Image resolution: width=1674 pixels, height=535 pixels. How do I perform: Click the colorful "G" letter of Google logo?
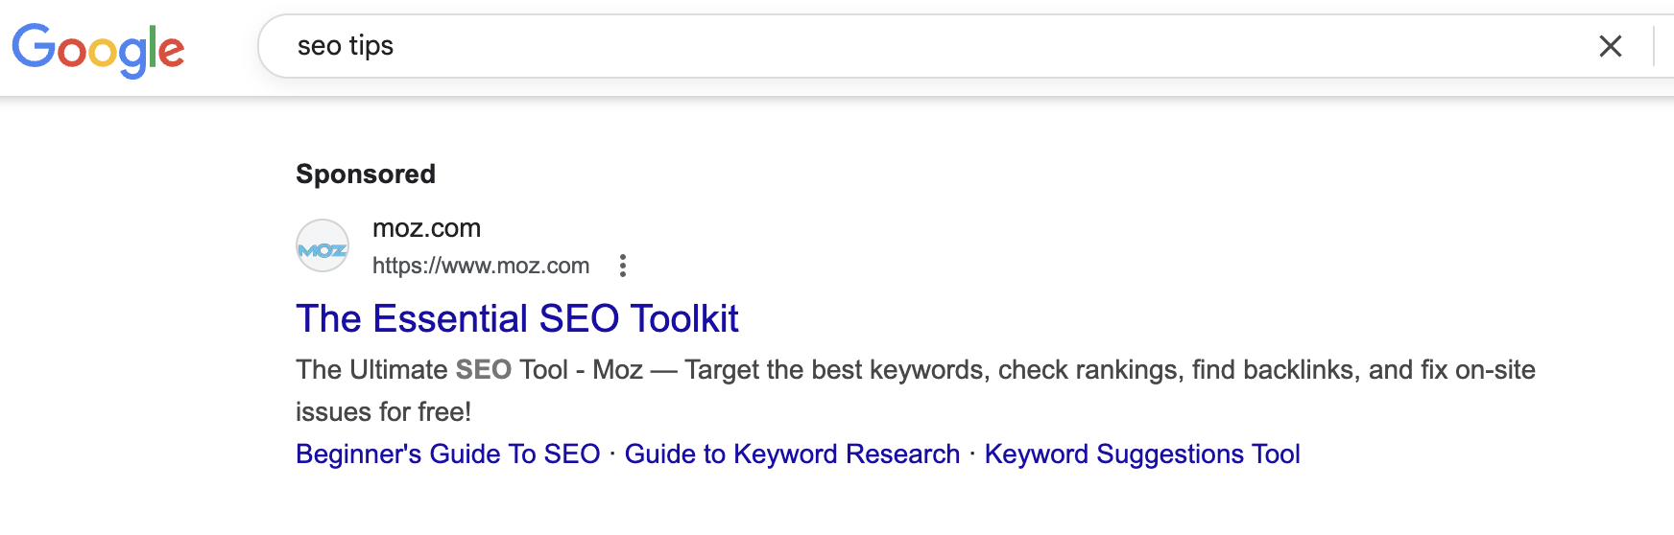[x=34, y=45]
